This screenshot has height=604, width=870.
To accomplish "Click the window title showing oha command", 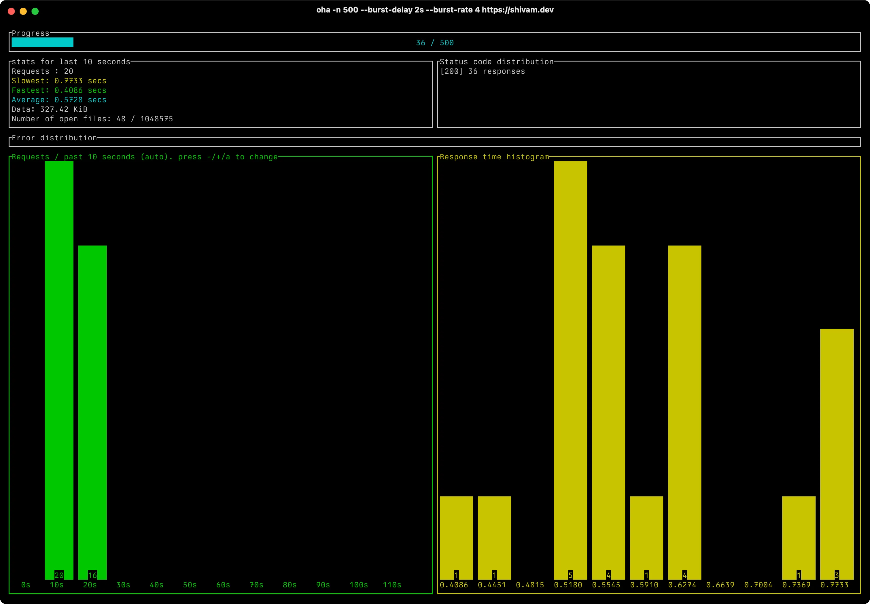I will [435, 10].
